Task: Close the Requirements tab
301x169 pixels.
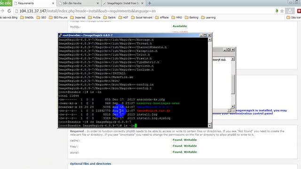Action: coord(53,3)
